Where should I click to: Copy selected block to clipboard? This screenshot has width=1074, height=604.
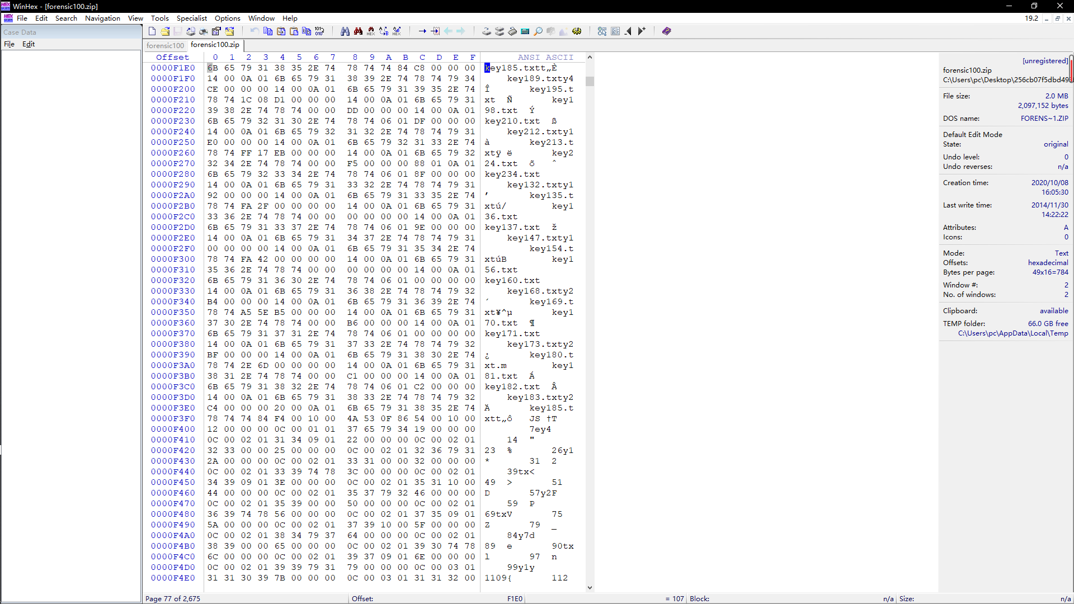267,31
